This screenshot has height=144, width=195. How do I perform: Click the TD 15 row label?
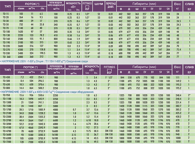pyautogui.click(x=5, y=14)
